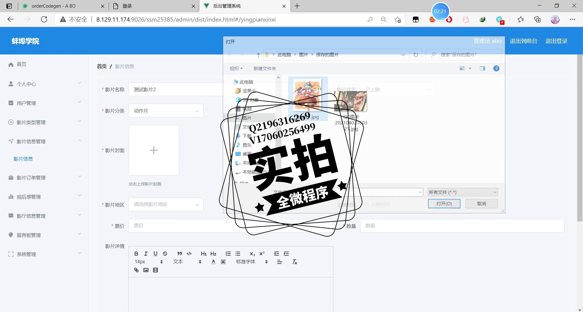Add page to browser favorites
The image size is (583, 312).
click(397, 19)
